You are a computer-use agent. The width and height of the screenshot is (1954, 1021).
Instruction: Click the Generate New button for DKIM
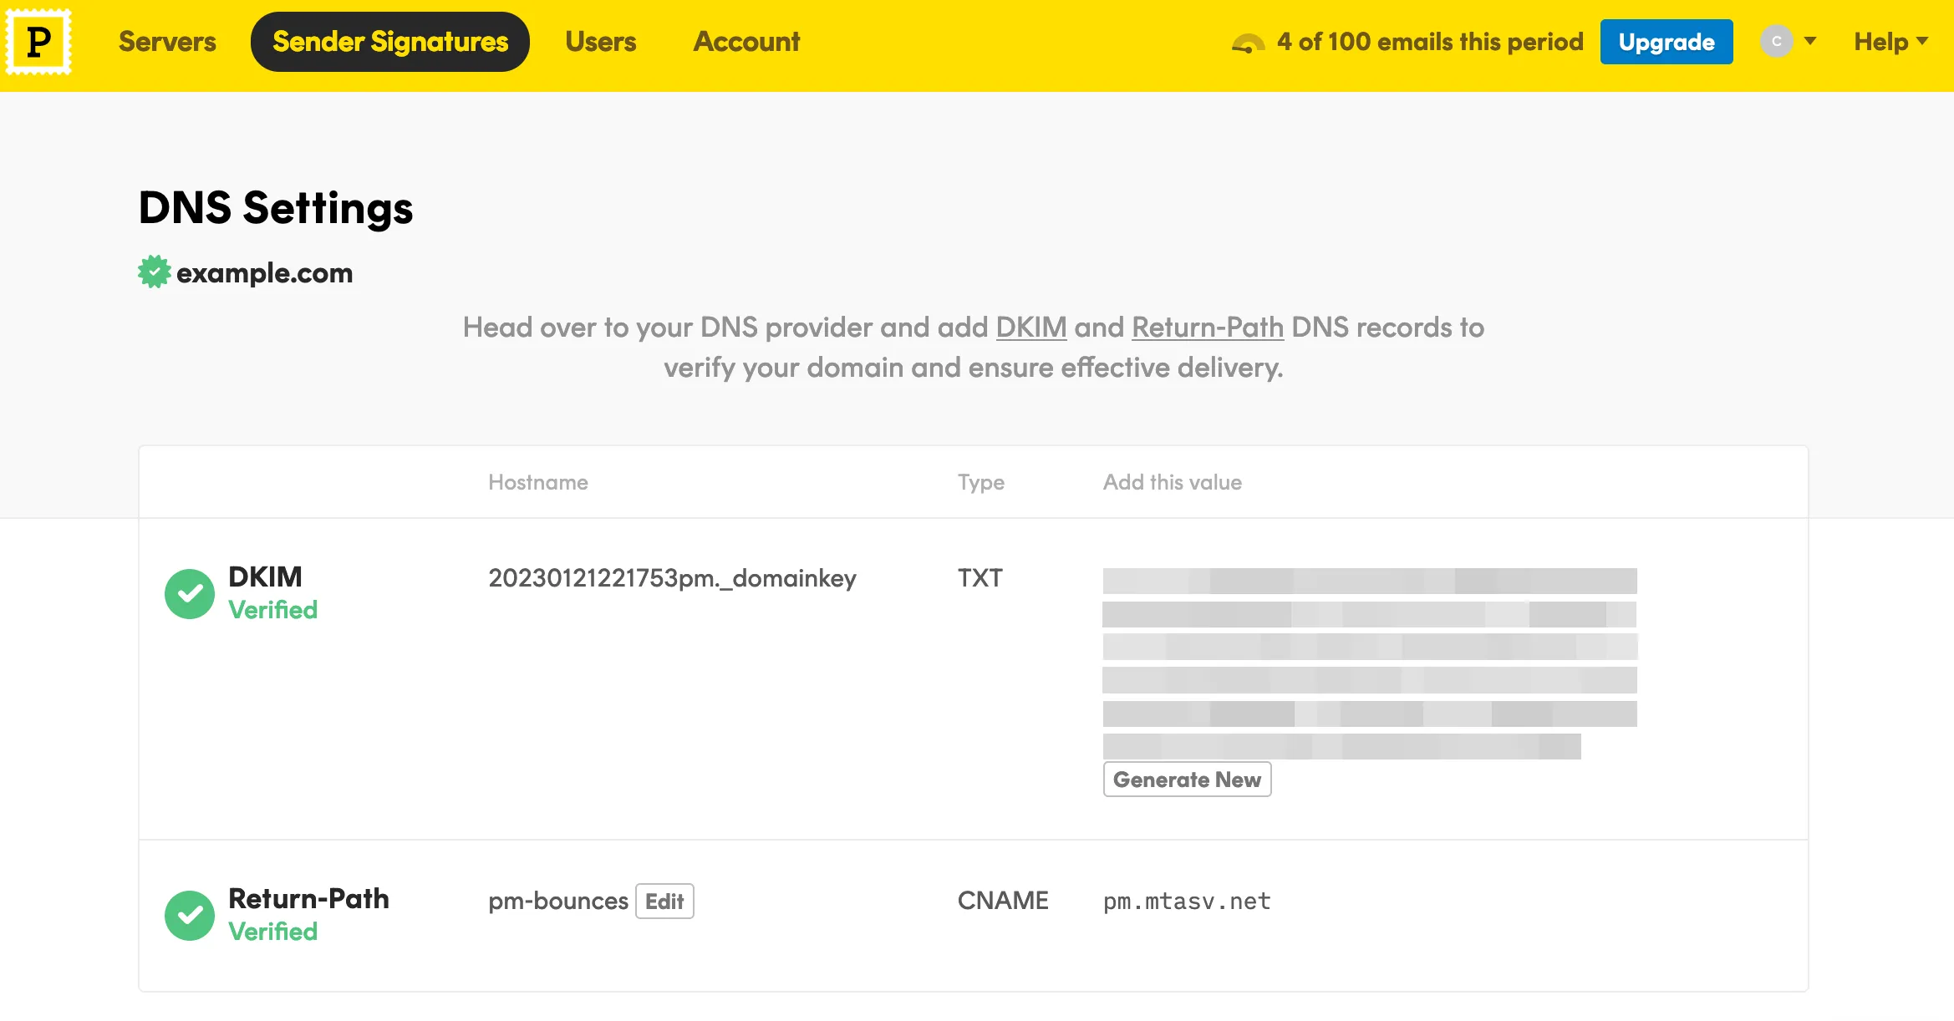1187,780
